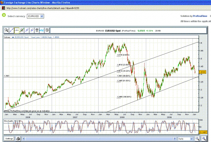This screenshot has width=211, height=142.
Task: Click the 'Year Low: 1.4029 High: 1.4580' text
Action: pos(45,37)
